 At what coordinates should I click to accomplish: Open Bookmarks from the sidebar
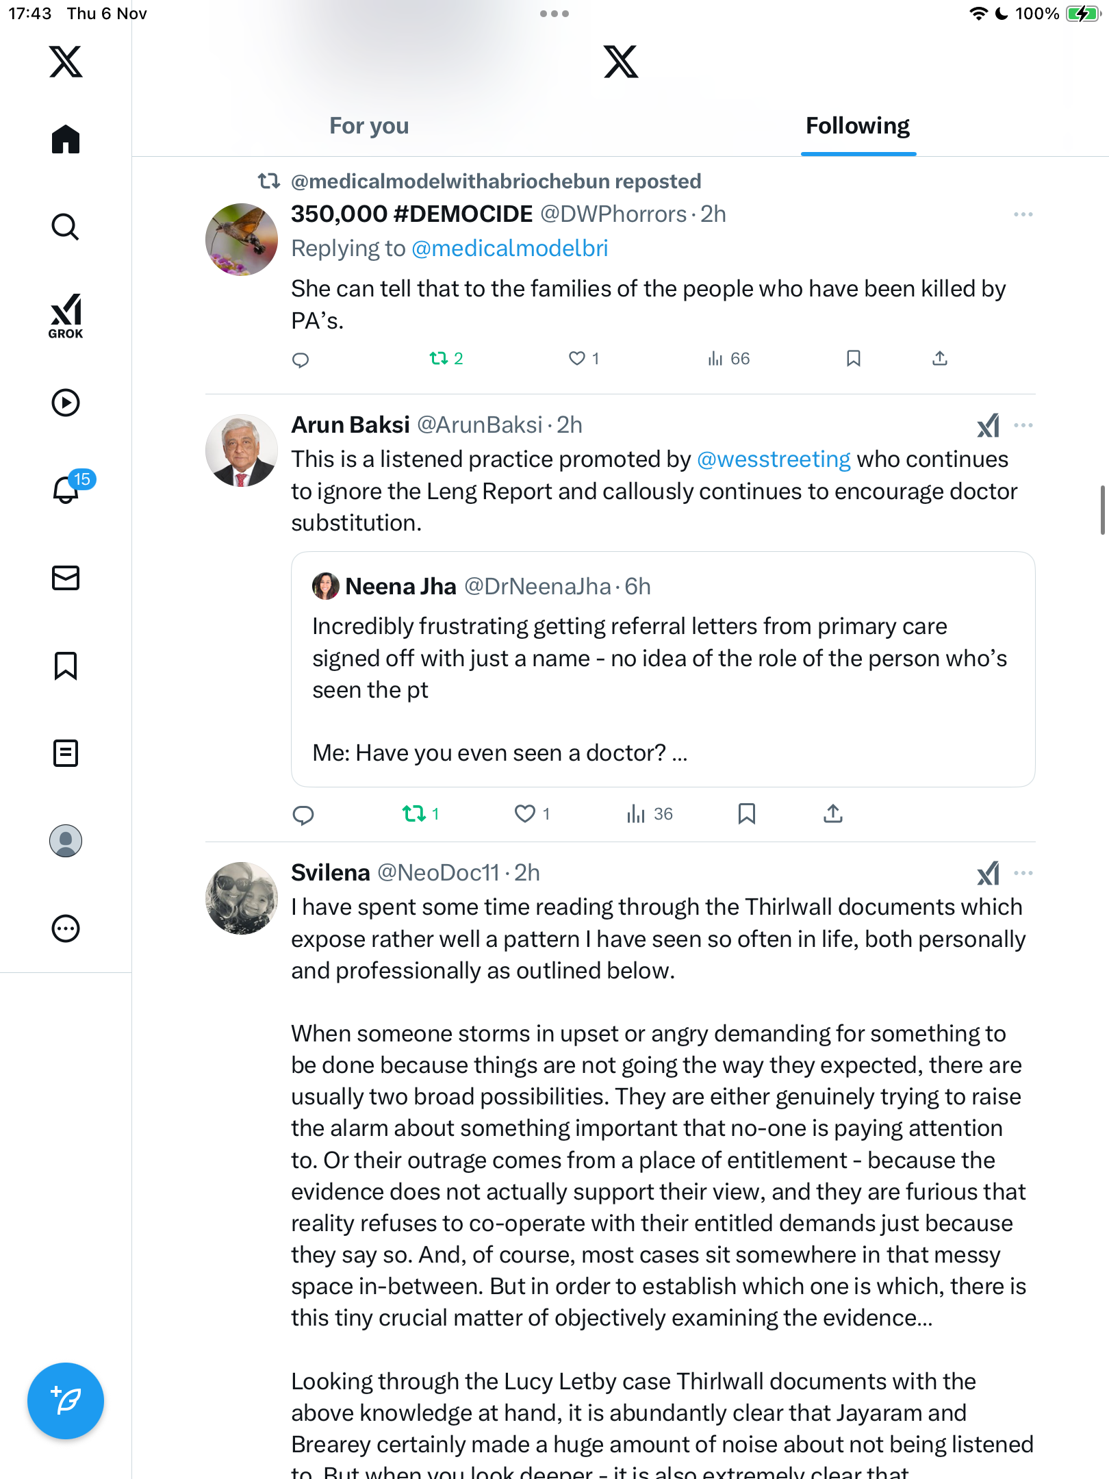[x=66, y=666]
